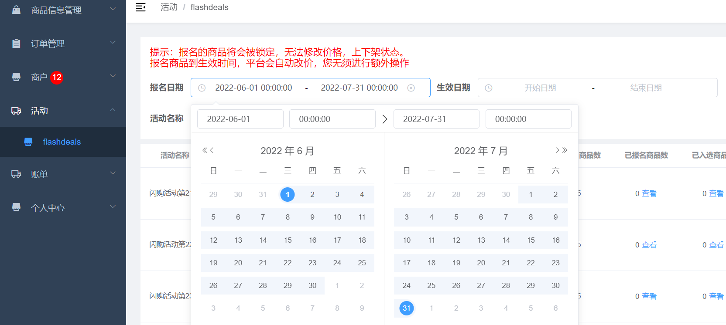Click the start time input 00:00:00
The width and height of the screenshot is (726, 325).
pos(332,119)
